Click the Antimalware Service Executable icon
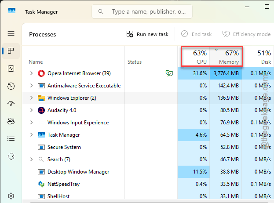Viewport: 274px width, 203px height. (x=41, y=86)
